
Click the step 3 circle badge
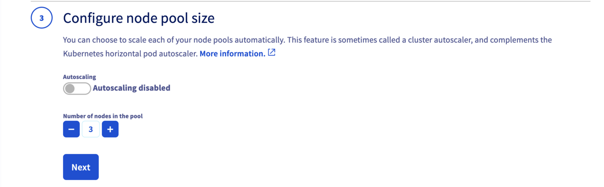(x=41, y=18)
